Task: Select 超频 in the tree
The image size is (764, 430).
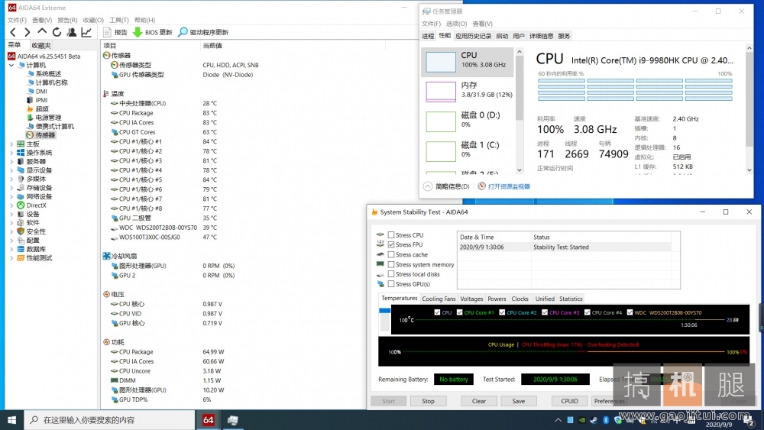Action: pyautogui.click(x=42, y=108)
